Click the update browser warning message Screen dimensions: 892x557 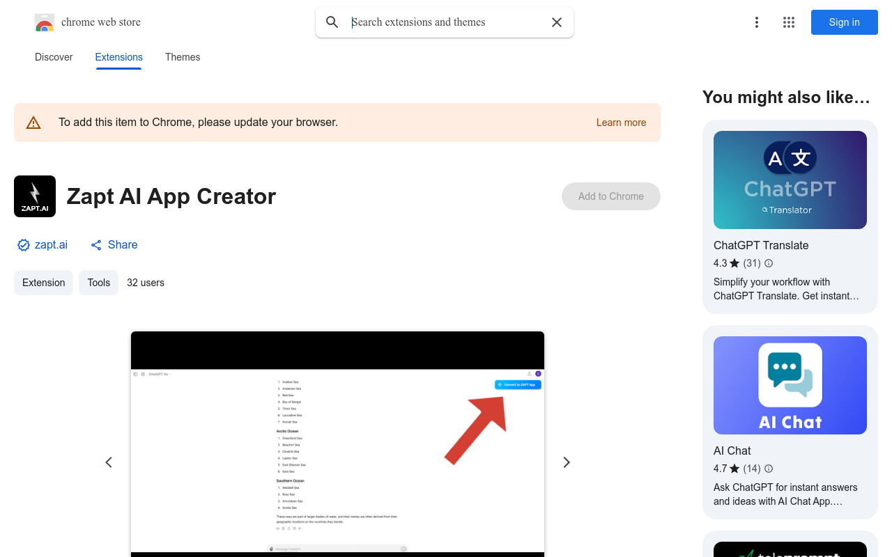pyautogui.click(x=198, y=123)
